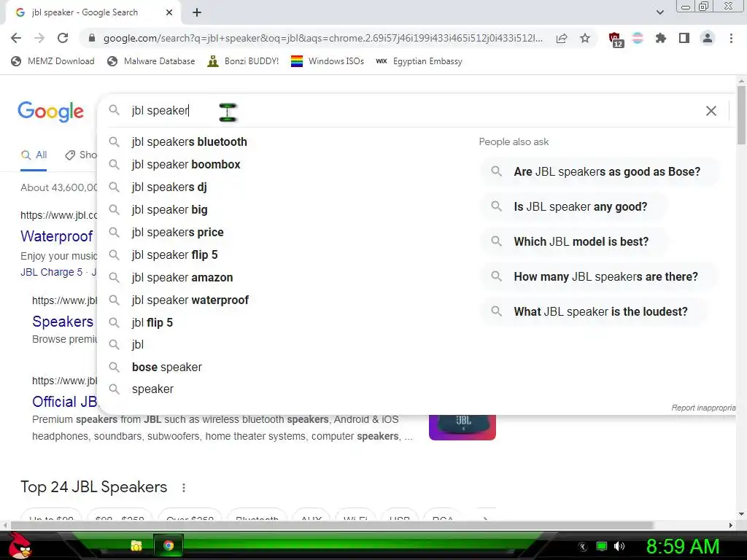Select the plain speaker suggestion
This screenshot has height=560, width=747.
click(x=152, y=389)
